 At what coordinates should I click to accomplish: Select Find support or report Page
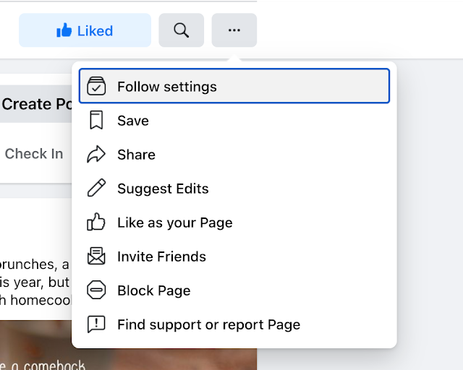coord(208,324)
